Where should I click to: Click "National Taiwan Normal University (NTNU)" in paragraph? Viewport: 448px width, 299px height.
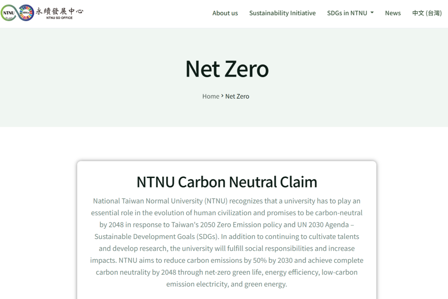(x=160, y=201)
